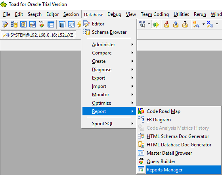The height and width of the screenshot is (175, 222).
Task: Expand the Monitor submenu
Action: coord(109,95)
